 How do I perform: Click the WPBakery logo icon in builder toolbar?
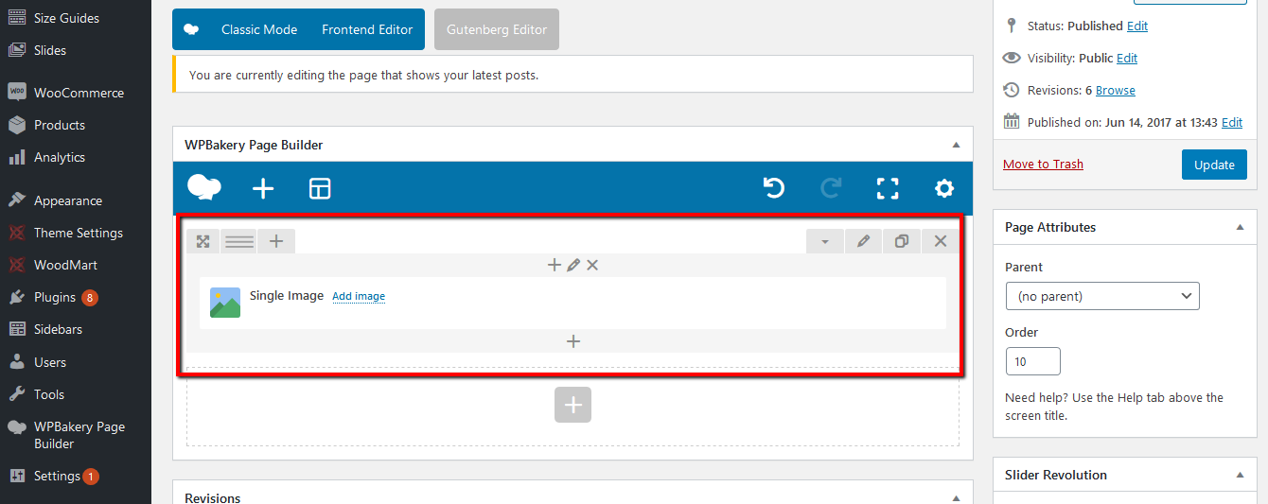point(204,188)
